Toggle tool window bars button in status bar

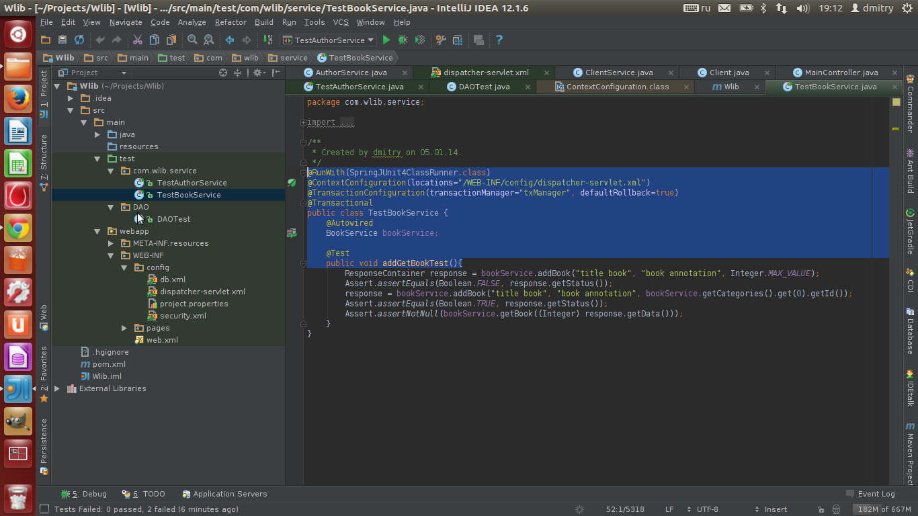(44, 509)
